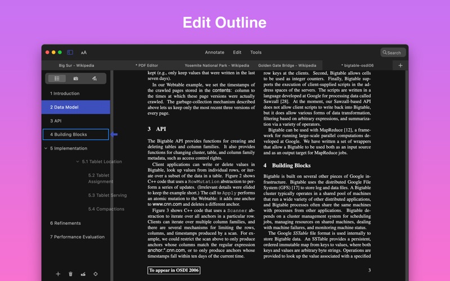Screen dimensions: 450x281
Task: Collapse the 5 Implementation outline section
Action: 46,148
